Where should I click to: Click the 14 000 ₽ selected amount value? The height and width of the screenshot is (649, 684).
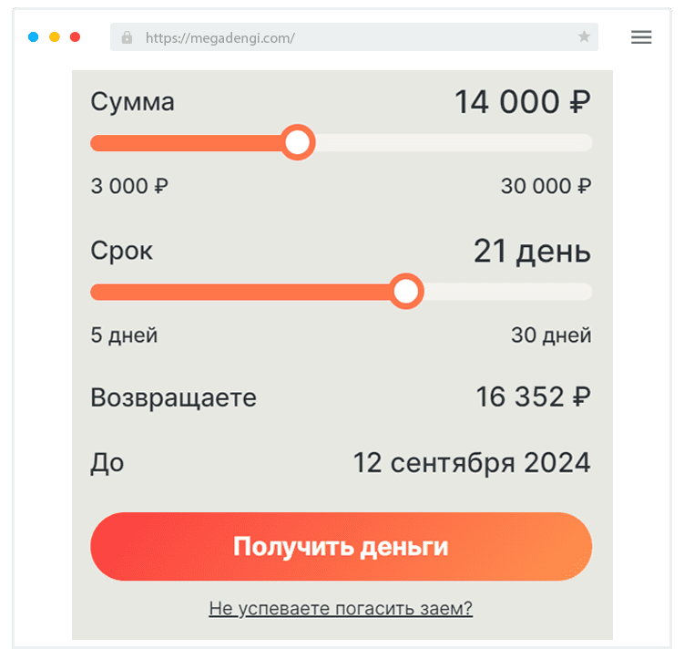point(522,102)
